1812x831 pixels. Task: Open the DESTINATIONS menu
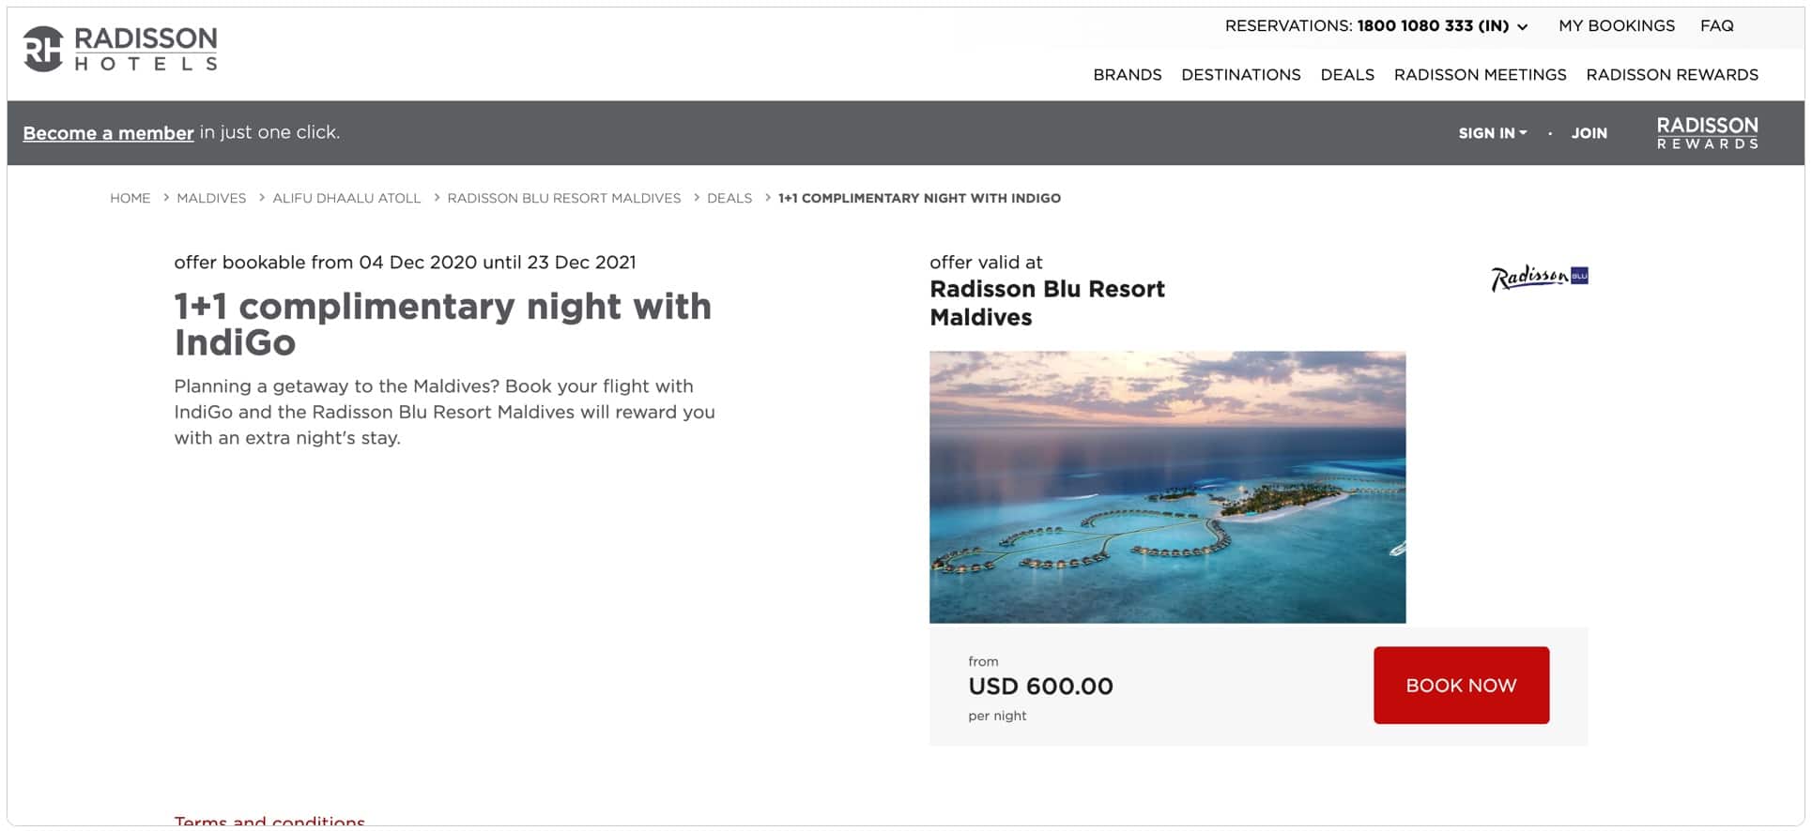[1240, 74]
